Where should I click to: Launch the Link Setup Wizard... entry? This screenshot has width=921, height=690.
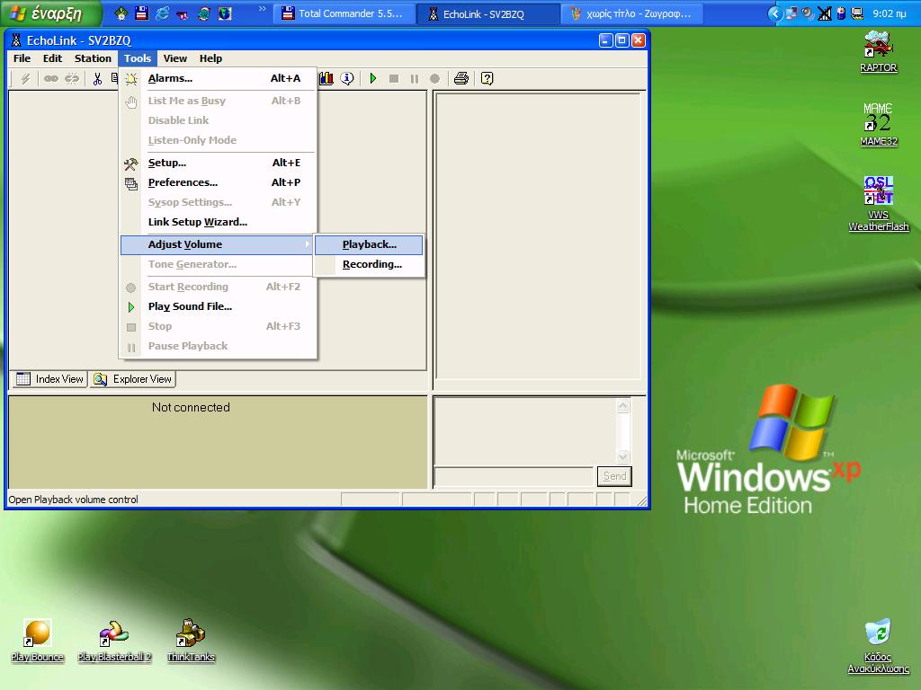[x=218, y=222]
